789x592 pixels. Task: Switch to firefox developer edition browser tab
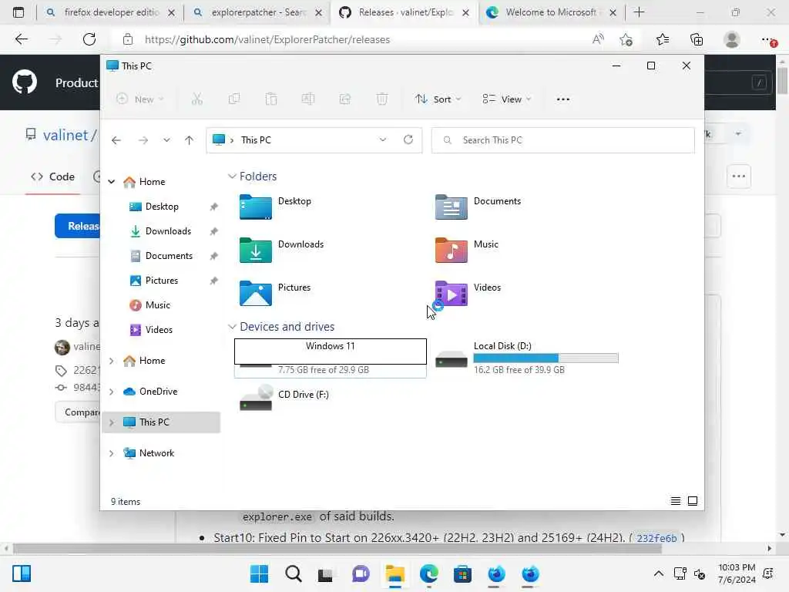(x=109, y=12)
